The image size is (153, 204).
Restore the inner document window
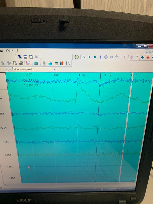tap(151, 52)
